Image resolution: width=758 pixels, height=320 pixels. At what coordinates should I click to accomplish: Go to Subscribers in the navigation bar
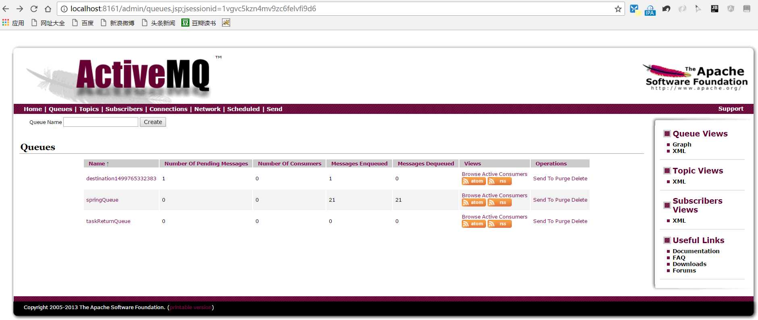coord(124,109)
